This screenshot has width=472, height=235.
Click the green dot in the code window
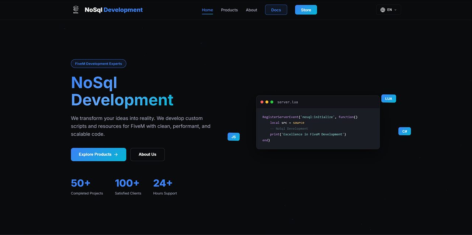coord(272,102)
